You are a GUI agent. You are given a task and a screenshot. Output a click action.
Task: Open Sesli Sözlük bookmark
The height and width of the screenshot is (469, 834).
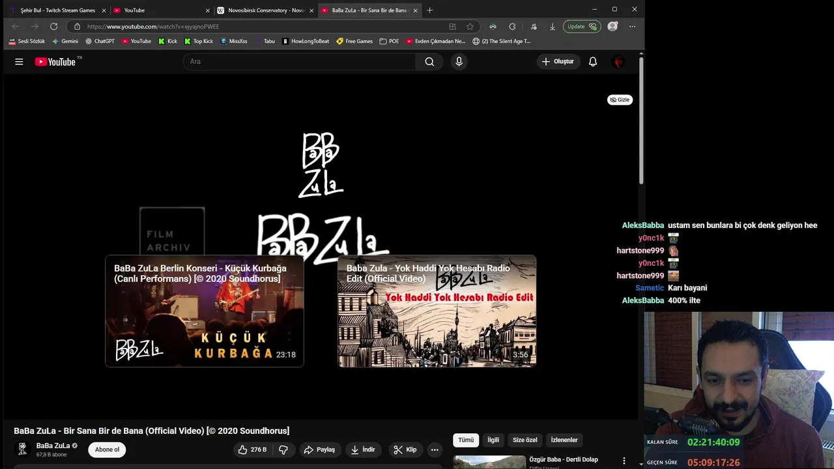coord(27,41)
